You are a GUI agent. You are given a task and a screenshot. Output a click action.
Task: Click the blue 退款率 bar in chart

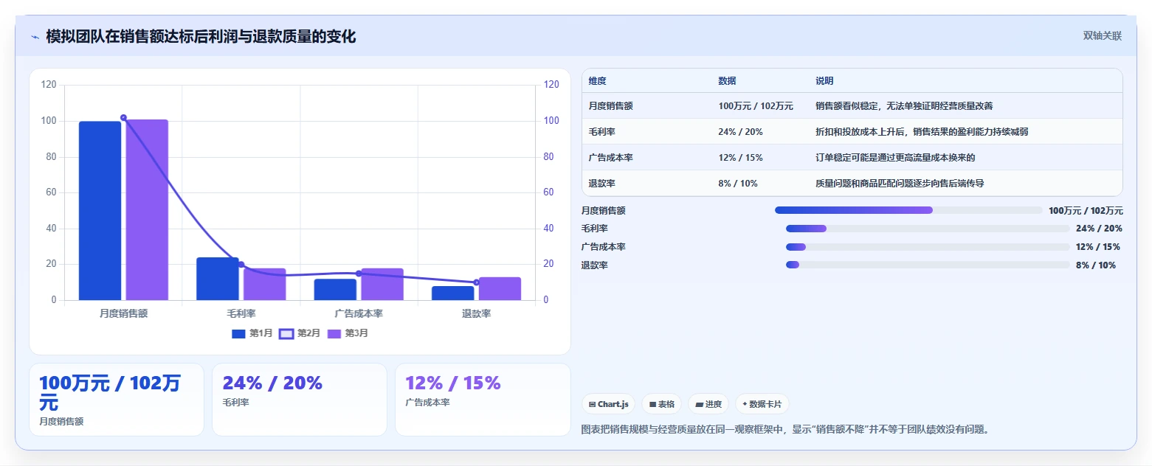coord(453,293)
